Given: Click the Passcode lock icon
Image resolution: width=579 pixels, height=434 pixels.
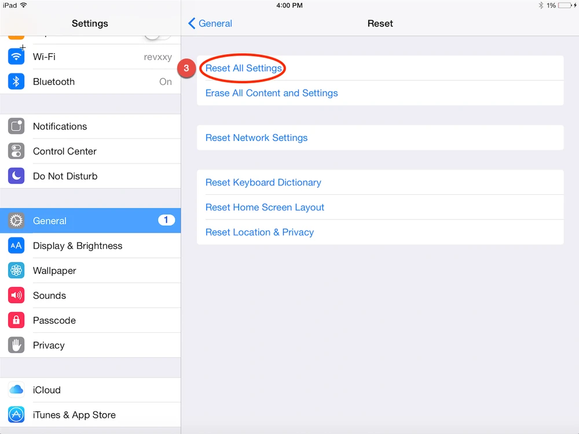Looking at the screenshot, I should [x=16, y=320].
